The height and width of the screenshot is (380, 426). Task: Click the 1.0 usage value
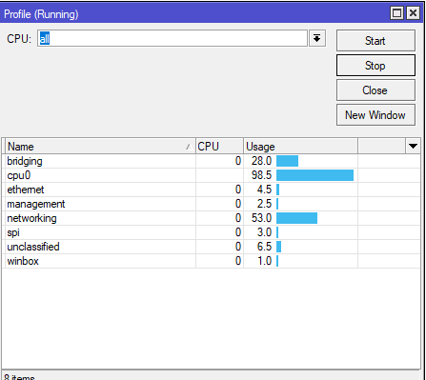[264, 261]
